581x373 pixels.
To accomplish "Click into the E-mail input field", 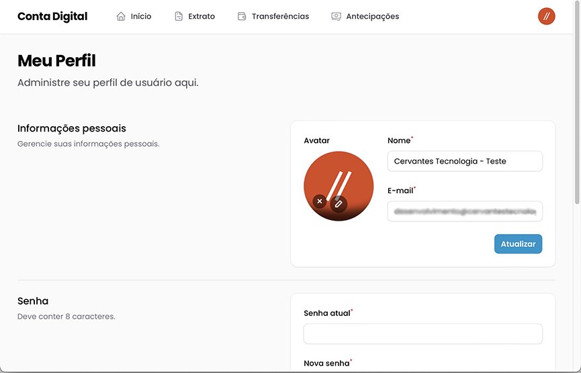I will [x=465, y=211].
